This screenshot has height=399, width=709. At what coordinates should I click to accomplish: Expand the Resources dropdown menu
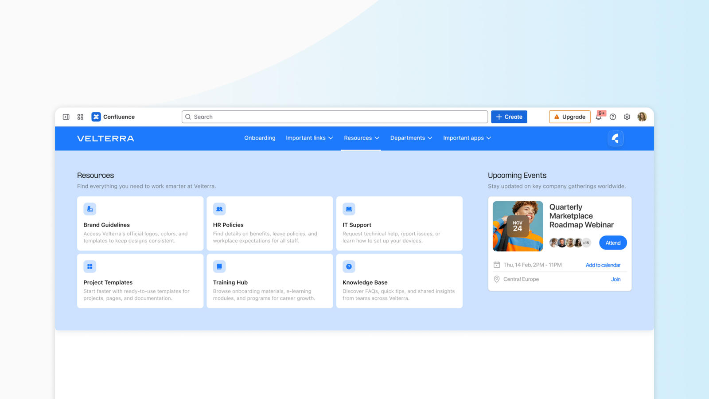[362, 138]
